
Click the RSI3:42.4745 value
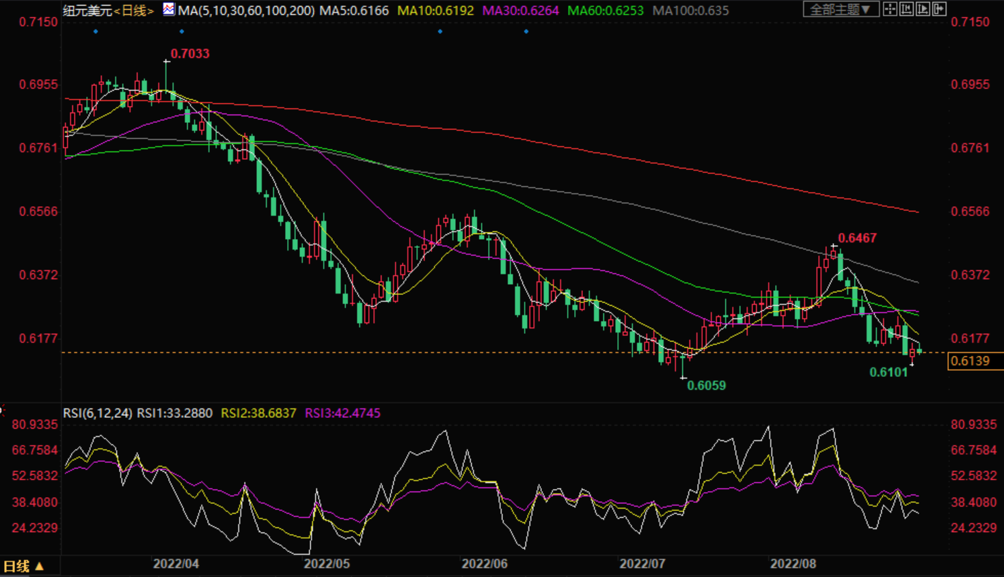tap(342, 413)
